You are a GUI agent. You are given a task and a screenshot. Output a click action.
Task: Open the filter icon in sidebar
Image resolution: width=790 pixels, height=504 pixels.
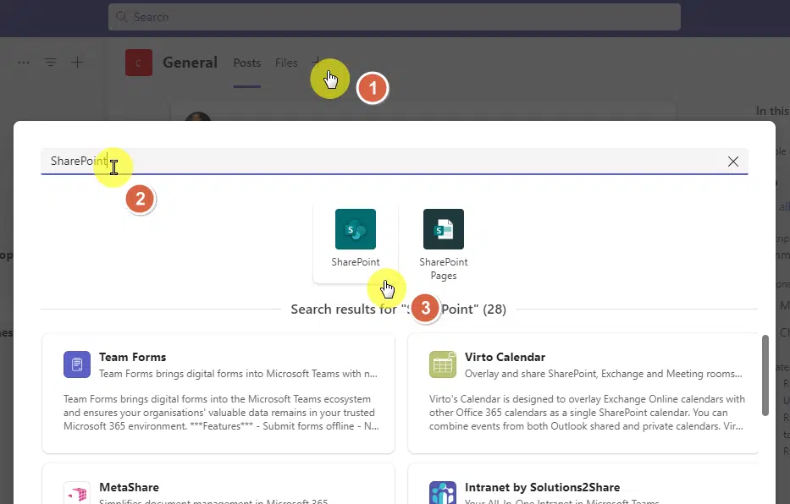click(x=51, y=63)
